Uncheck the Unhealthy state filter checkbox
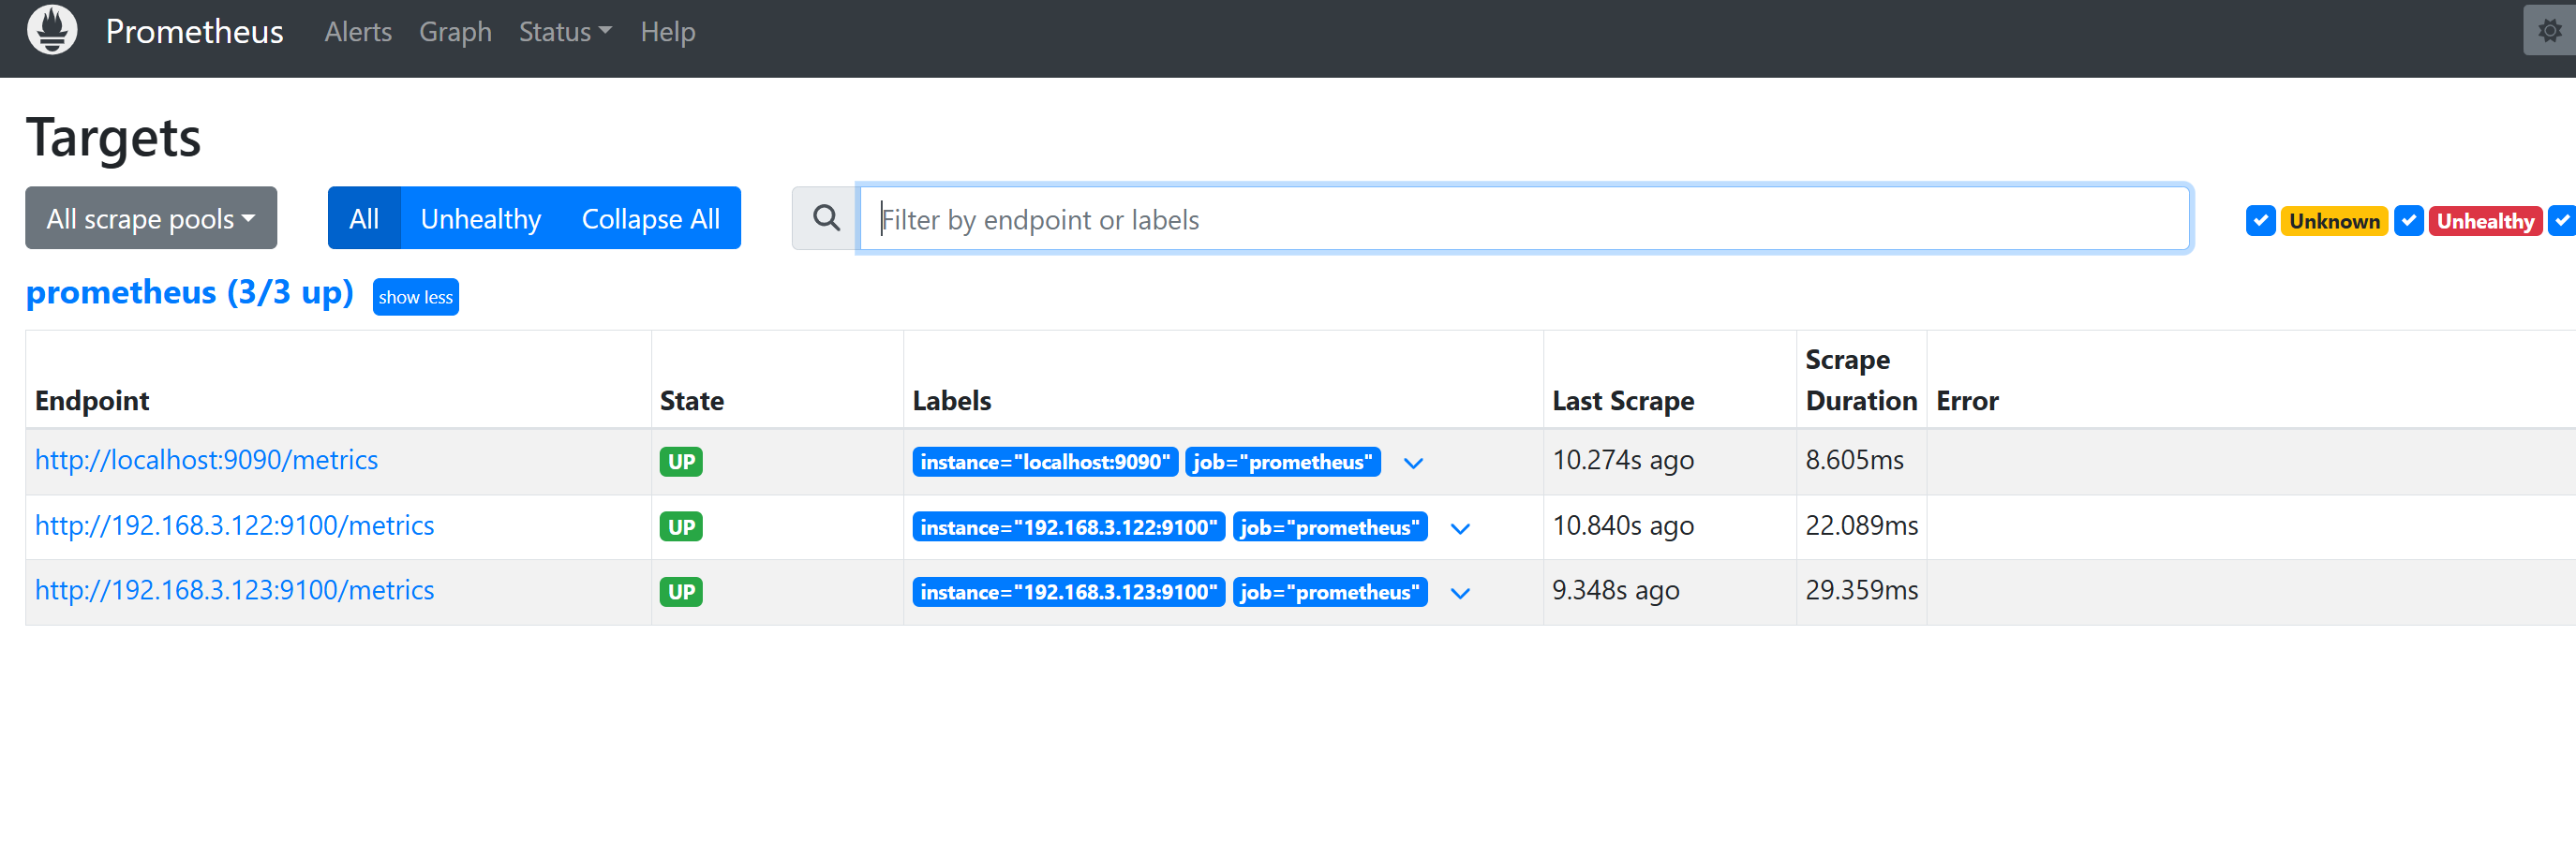 [2408, 221]
